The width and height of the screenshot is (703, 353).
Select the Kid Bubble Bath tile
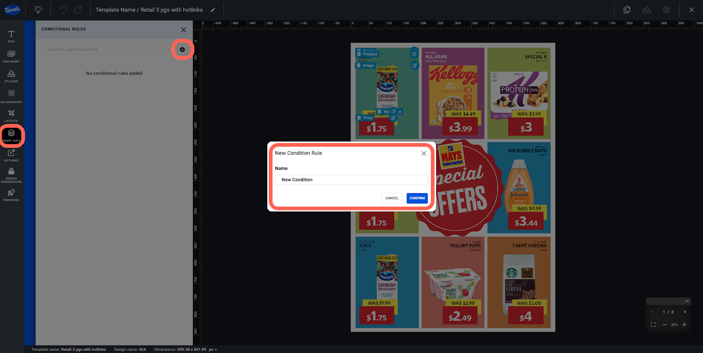coord(519,187)
